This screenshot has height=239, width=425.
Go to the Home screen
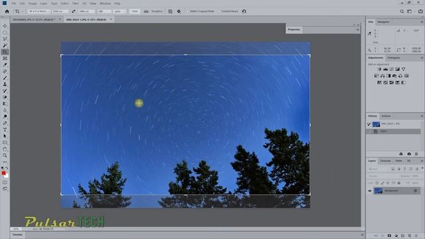click(x=7, y=11)
